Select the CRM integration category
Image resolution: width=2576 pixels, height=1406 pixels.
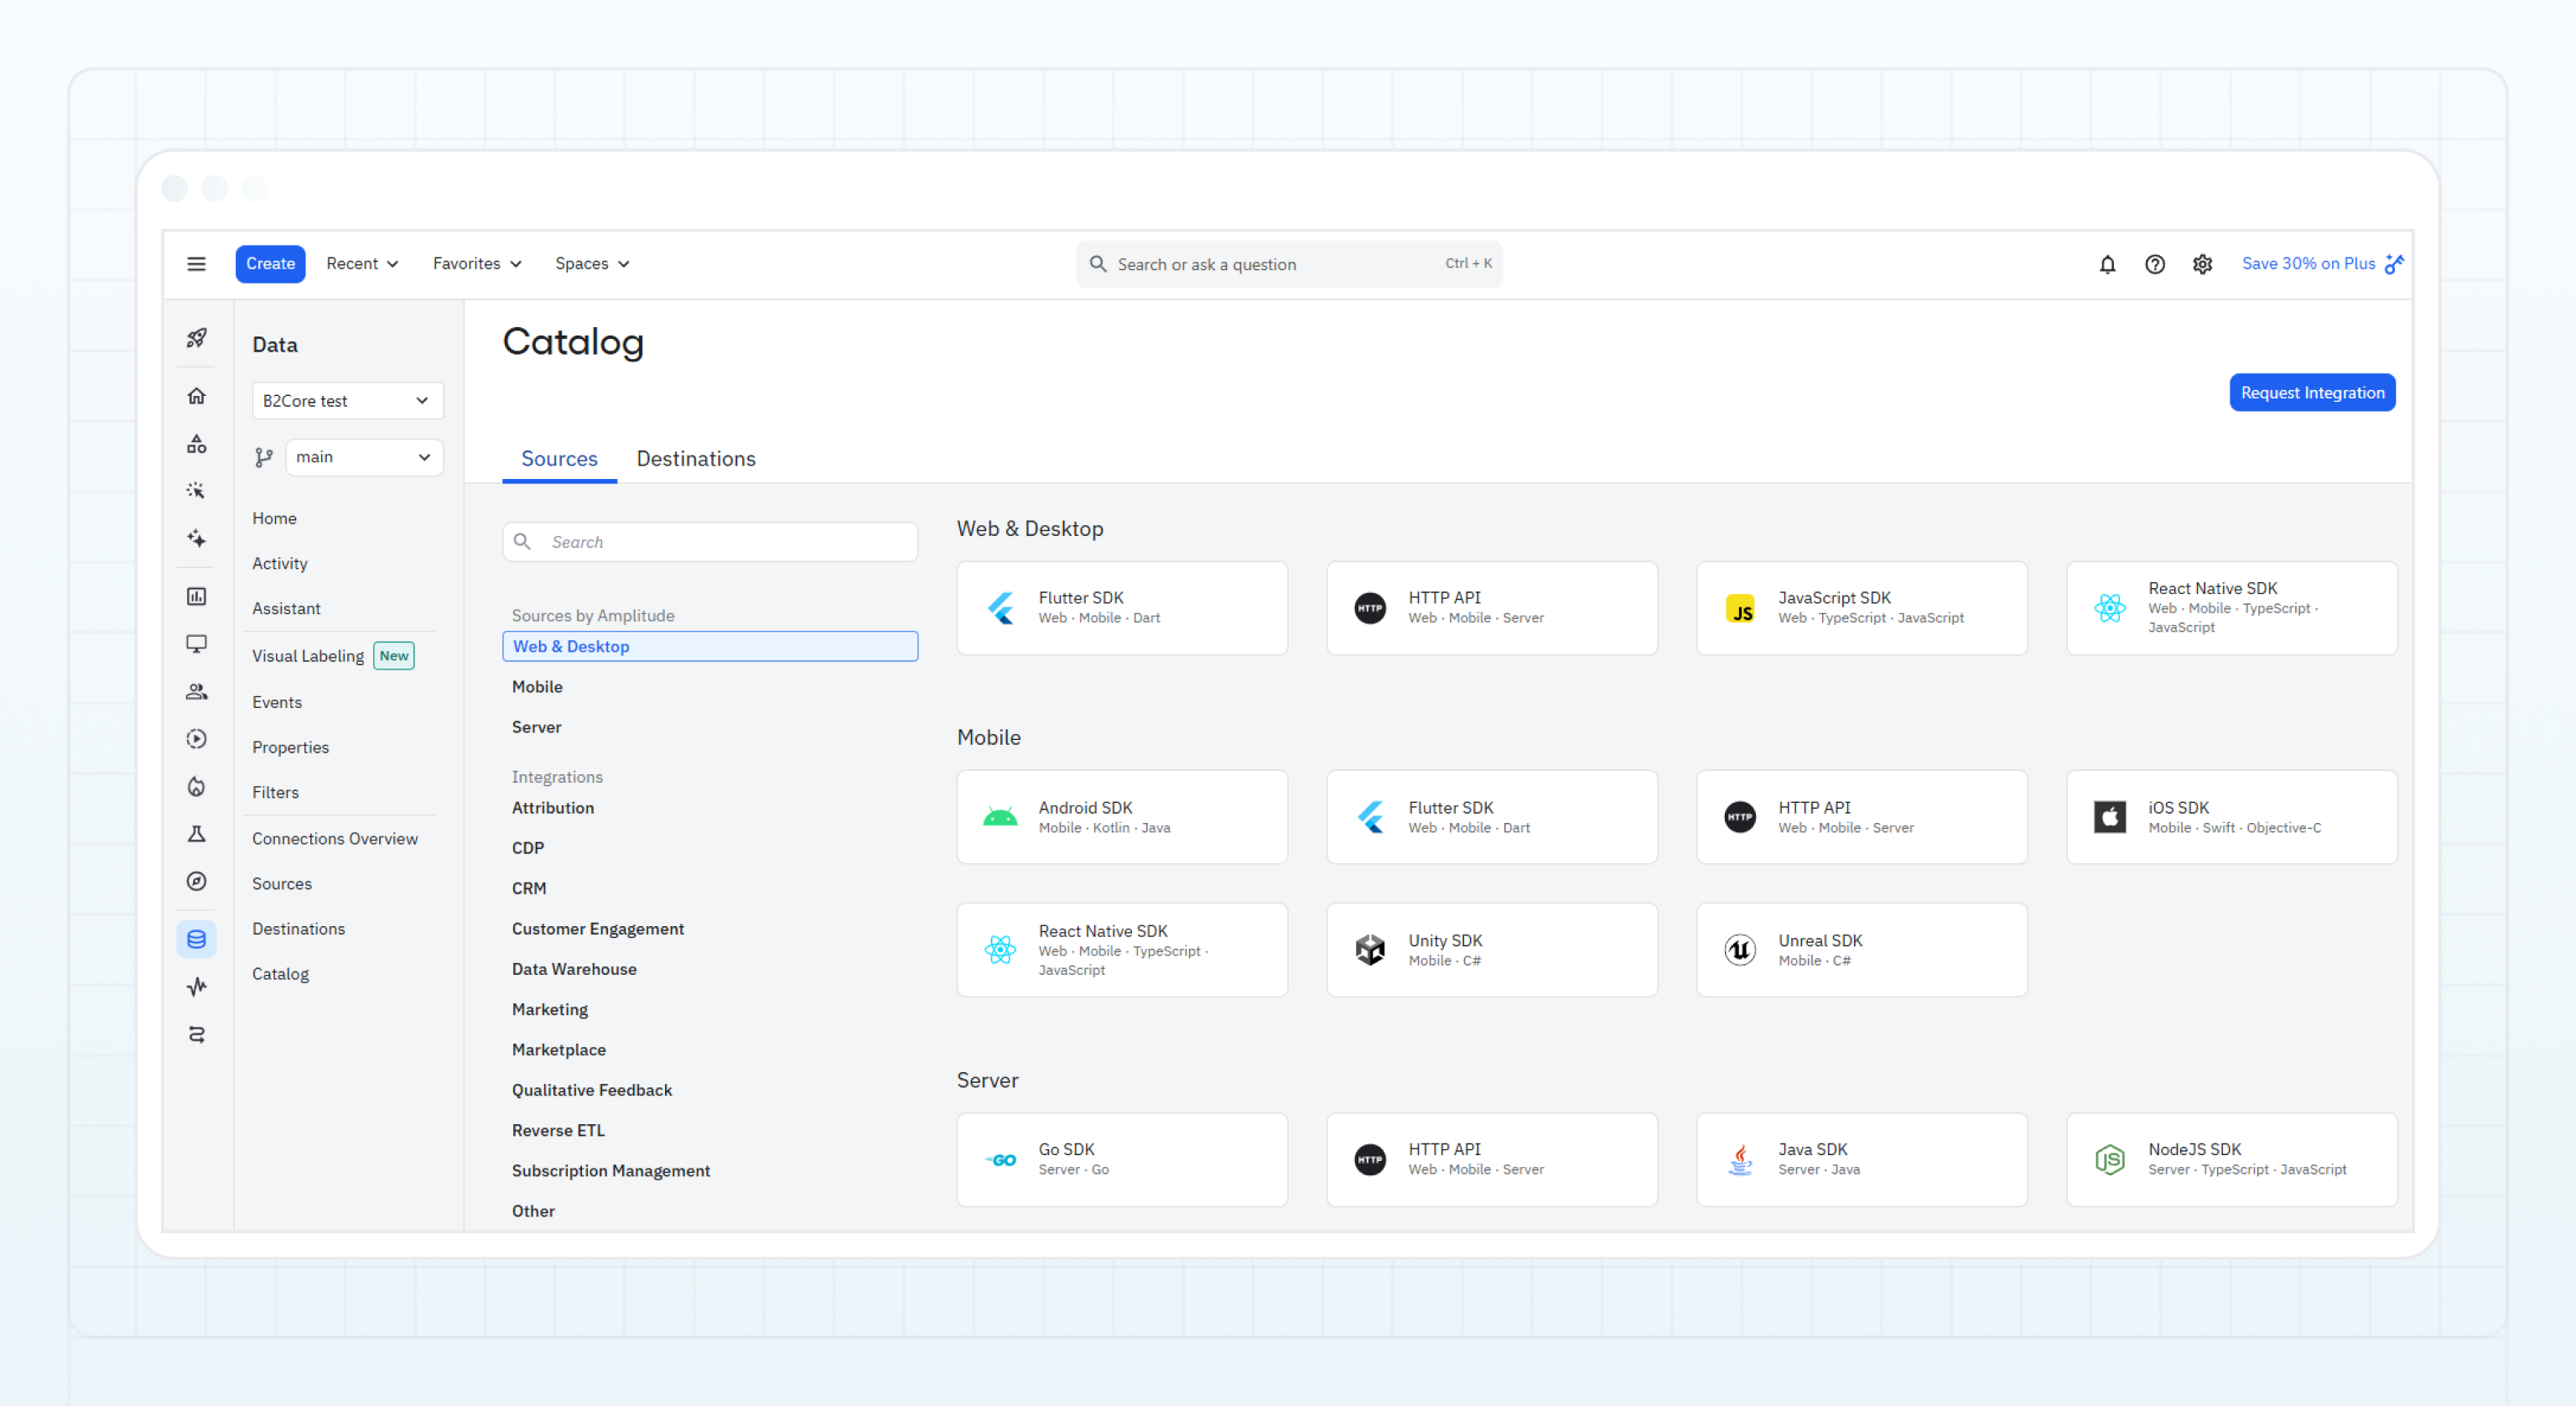pos(529,888)
